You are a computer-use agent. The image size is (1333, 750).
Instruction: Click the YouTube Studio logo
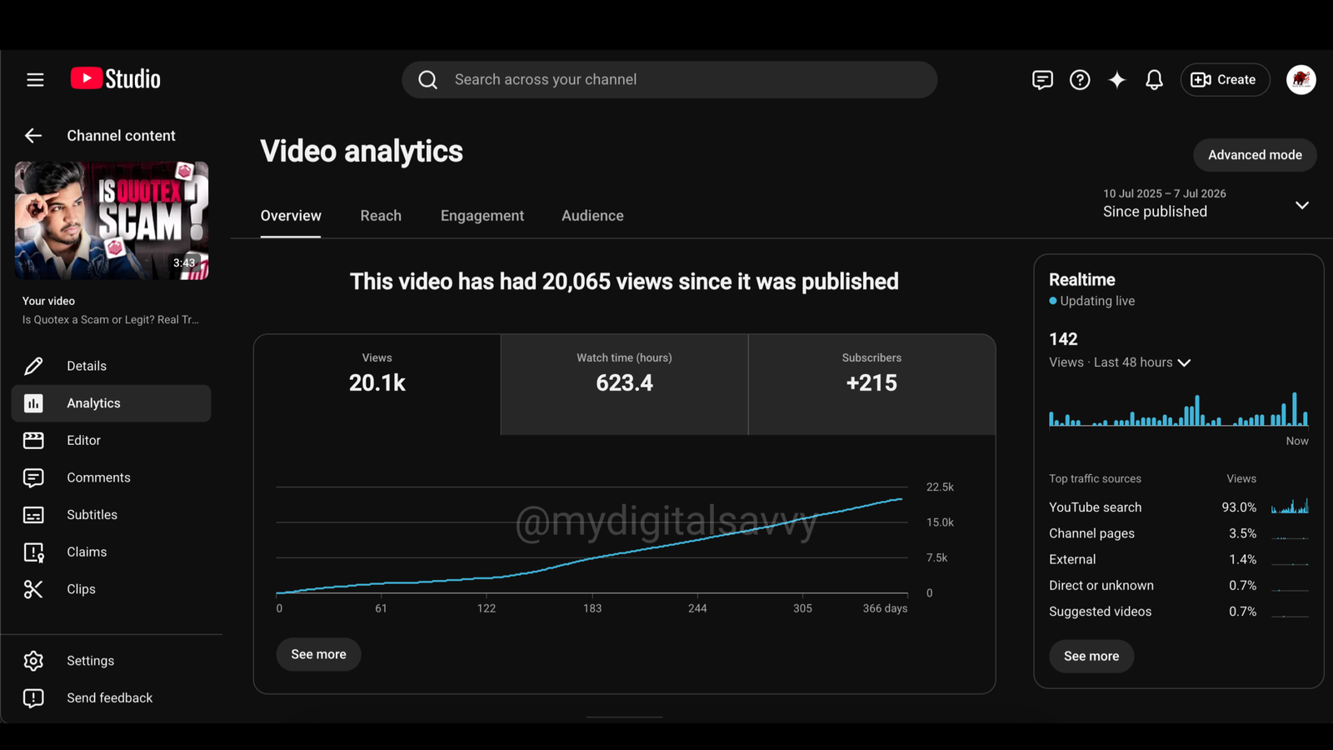(x=116, y=79)
